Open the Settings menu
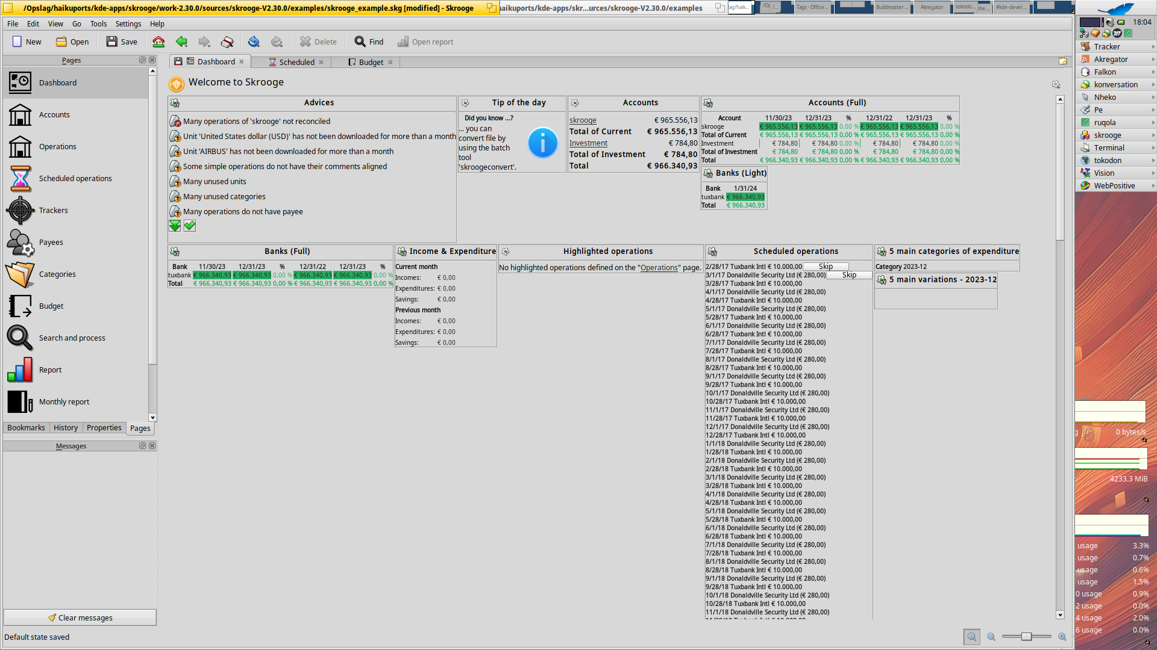Viewport: 1157px width, 650px height. click(x=128, y=24)
